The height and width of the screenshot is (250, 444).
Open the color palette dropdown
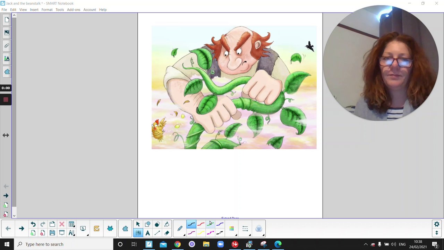[x=231, y=228]
